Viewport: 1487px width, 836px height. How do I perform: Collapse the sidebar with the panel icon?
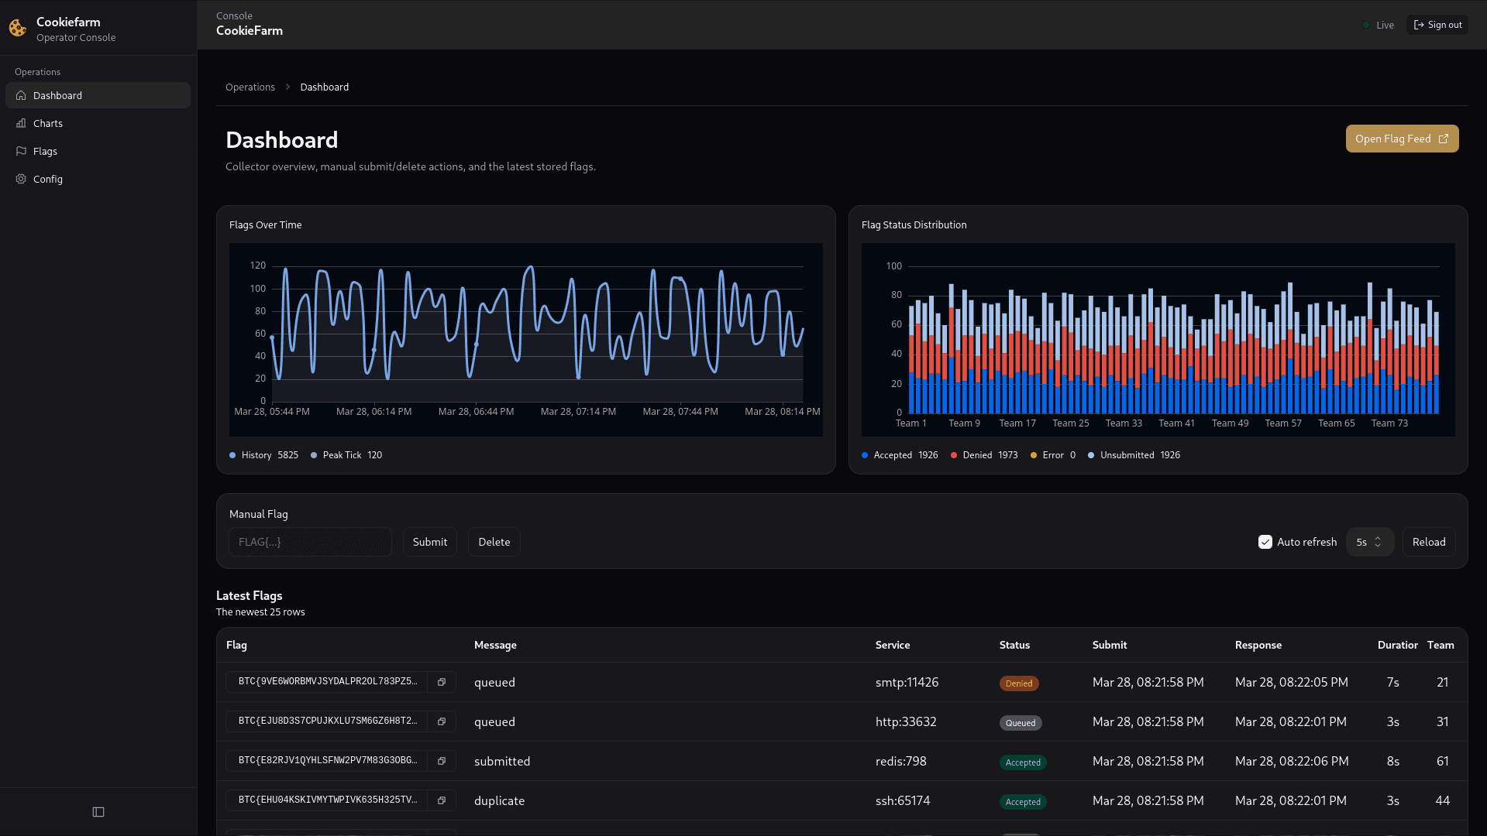pyautogui.click(x=98, y=811)
